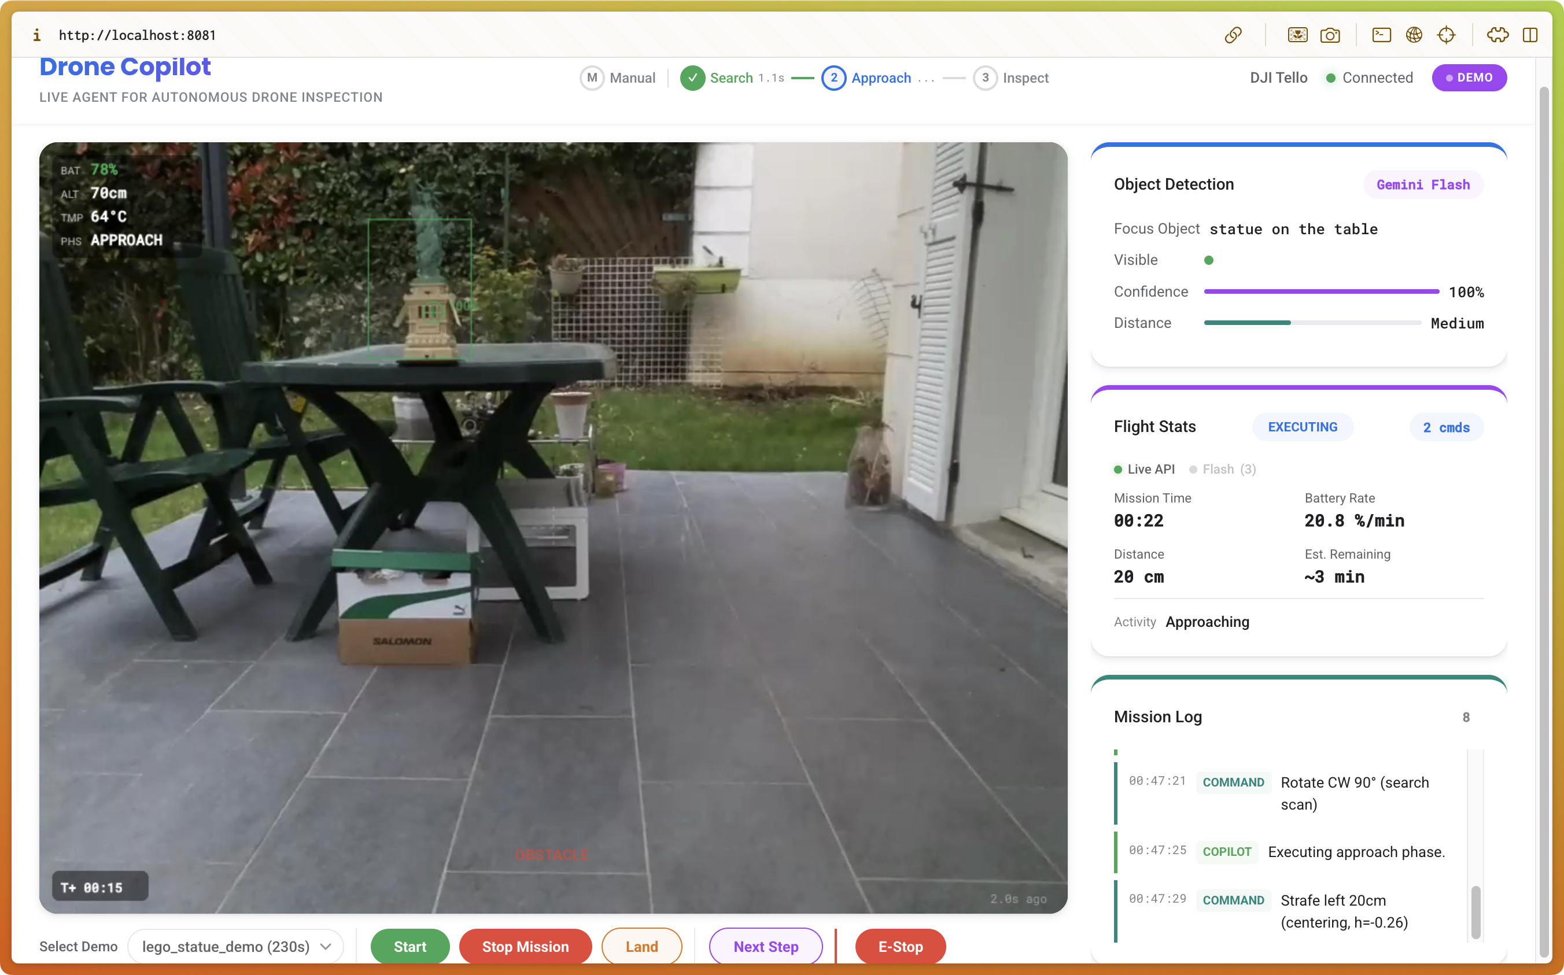Viewport: 1564px width, 975px height.
Task: Open the puzzle-piece extensions icon
Action: 1497,35
